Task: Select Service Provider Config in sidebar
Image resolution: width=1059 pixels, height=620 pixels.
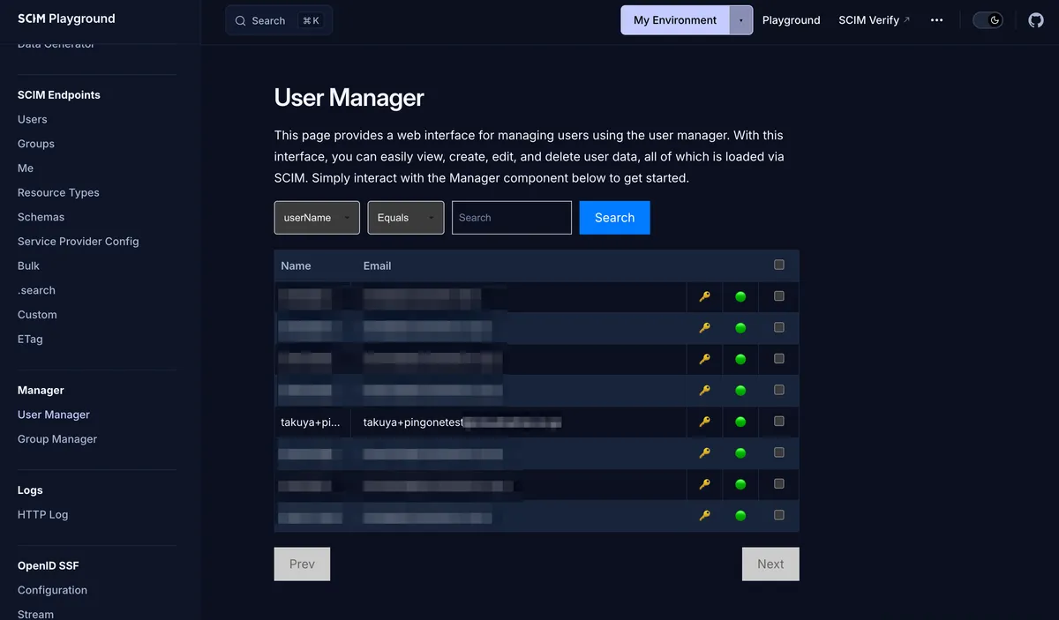Action: pos(79,241)
